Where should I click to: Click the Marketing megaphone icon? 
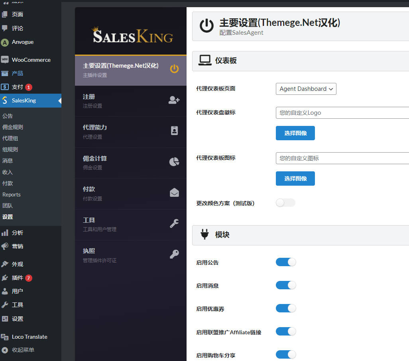pos(5,246)
